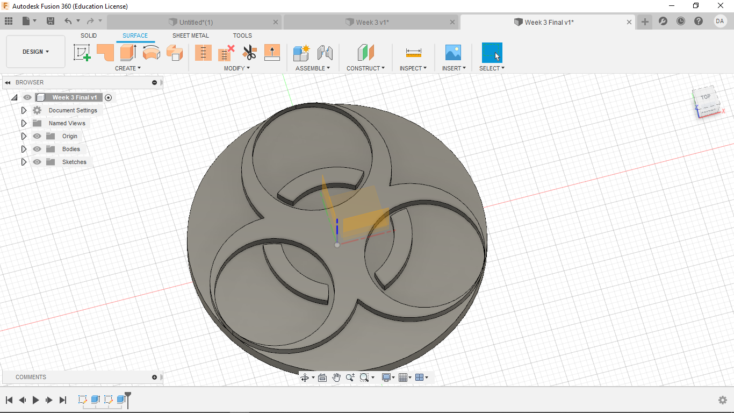The width and height of the screenshot is (734, 413).
Task: Open the CREATE menu dropdown
Action: point(128,68)
